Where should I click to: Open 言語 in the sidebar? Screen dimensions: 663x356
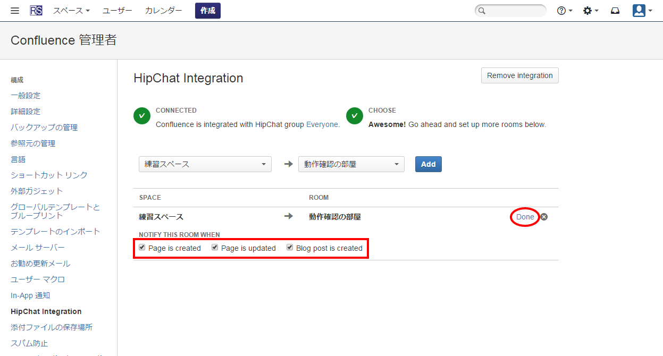(x=18, y=159)
